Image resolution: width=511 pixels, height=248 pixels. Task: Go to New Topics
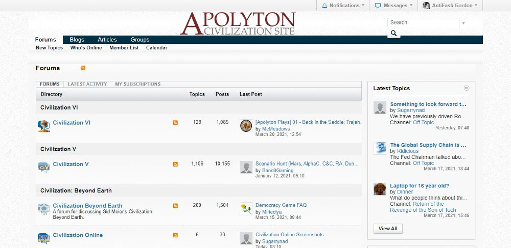coord(49,48)
